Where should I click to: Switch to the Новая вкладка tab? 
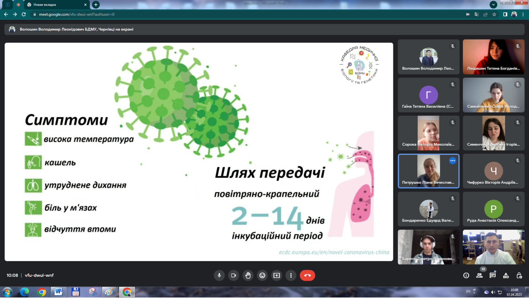pyautogui.click(x=55, y=5)
